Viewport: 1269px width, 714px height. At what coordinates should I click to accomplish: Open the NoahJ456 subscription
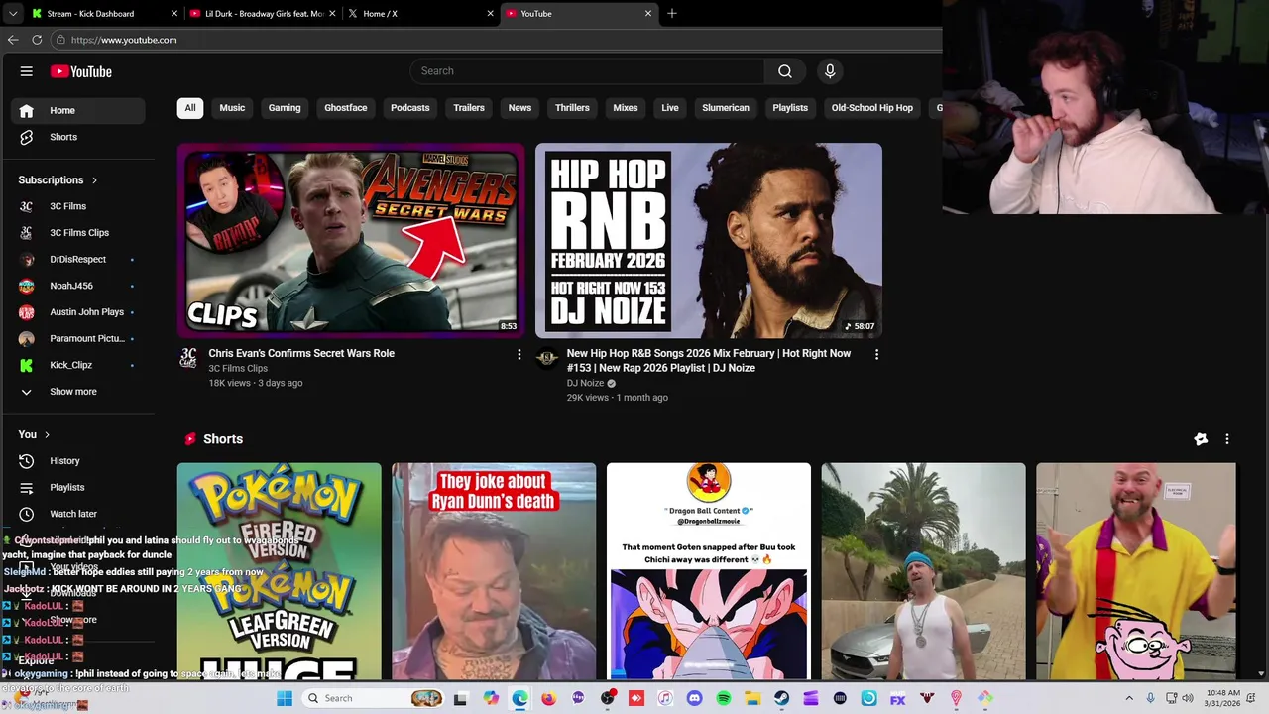77,286
